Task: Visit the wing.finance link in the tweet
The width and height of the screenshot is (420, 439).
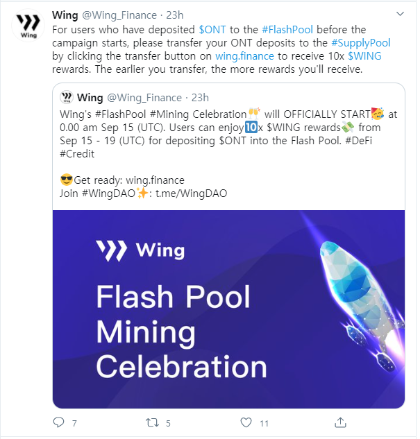Action: coord(243,56)
